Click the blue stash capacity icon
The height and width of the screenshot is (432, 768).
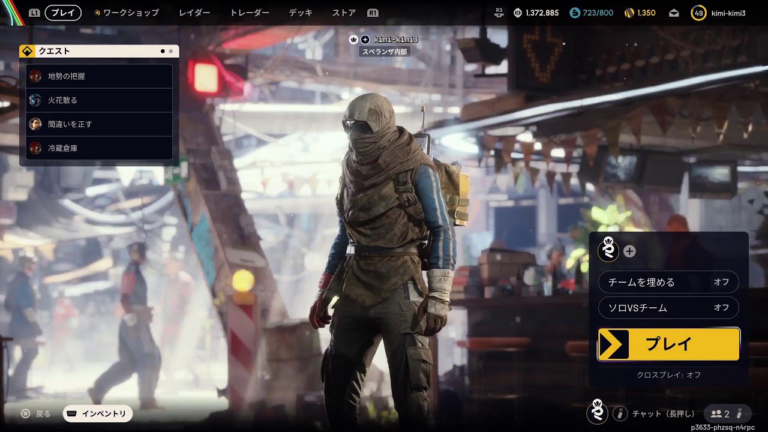pyautogui.click(x=574, y=13)
